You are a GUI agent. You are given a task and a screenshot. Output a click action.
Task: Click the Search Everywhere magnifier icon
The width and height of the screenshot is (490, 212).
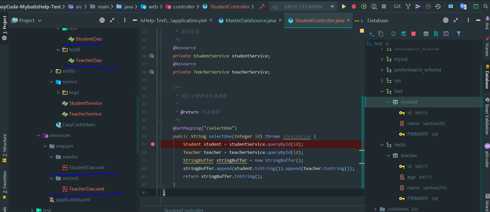tap(485, 6)
